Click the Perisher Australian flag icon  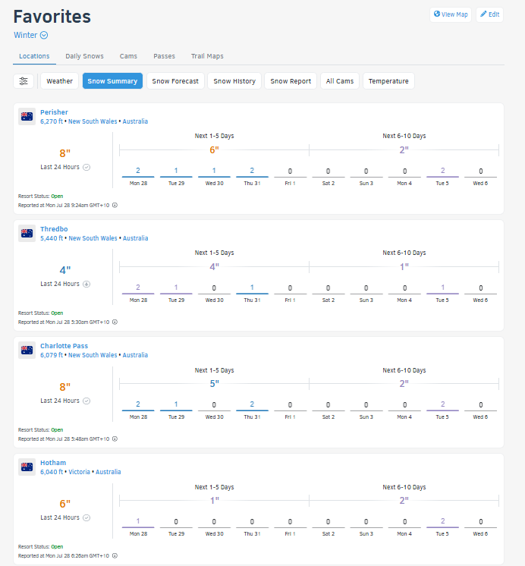[27, 116]
